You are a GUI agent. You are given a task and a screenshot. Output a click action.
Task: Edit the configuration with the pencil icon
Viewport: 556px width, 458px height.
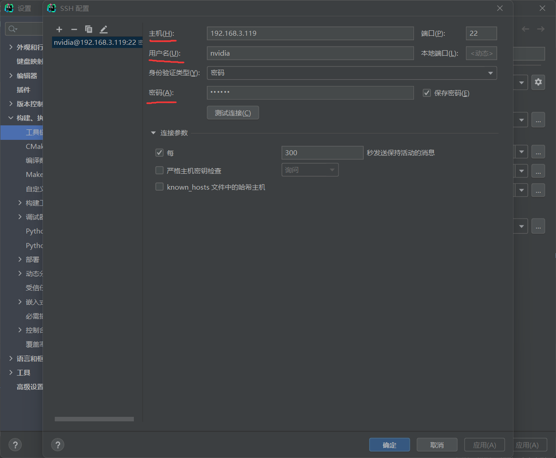(x=103, y=29)
